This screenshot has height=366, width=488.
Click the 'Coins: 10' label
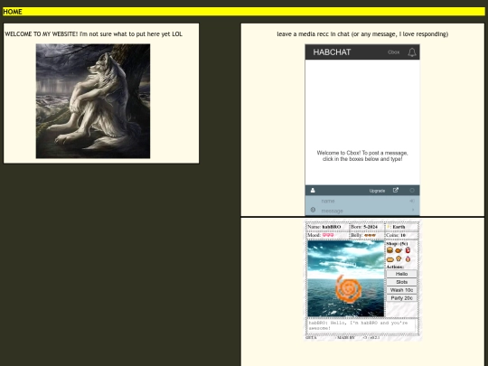click(396, 235)
